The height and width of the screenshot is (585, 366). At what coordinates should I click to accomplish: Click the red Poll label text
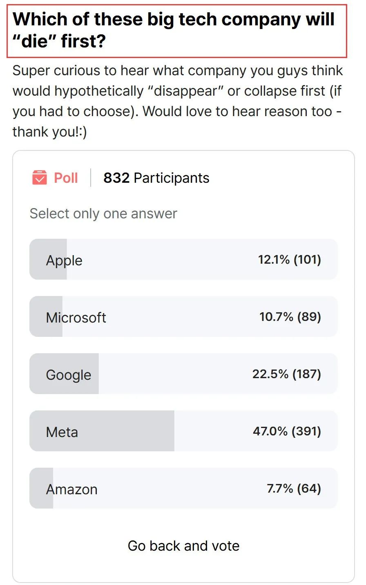[x=66, y=178]
